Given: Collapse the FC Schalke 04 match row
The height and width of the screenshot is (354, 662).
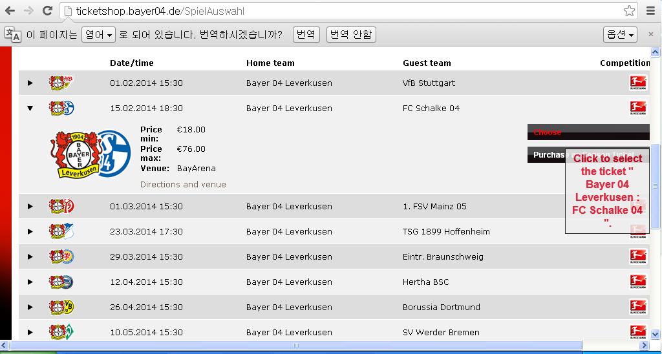Looking at the screenshot, I should tap(30, 108).
